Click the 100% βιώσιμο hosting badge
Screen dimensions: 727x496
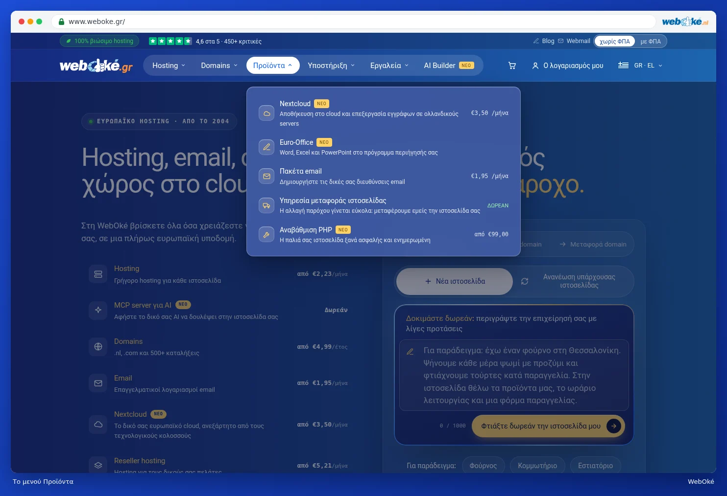coord(99,41)
